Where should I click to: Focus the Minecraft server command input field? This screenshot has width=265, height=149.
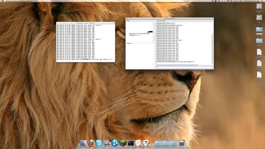pos(185,67)
